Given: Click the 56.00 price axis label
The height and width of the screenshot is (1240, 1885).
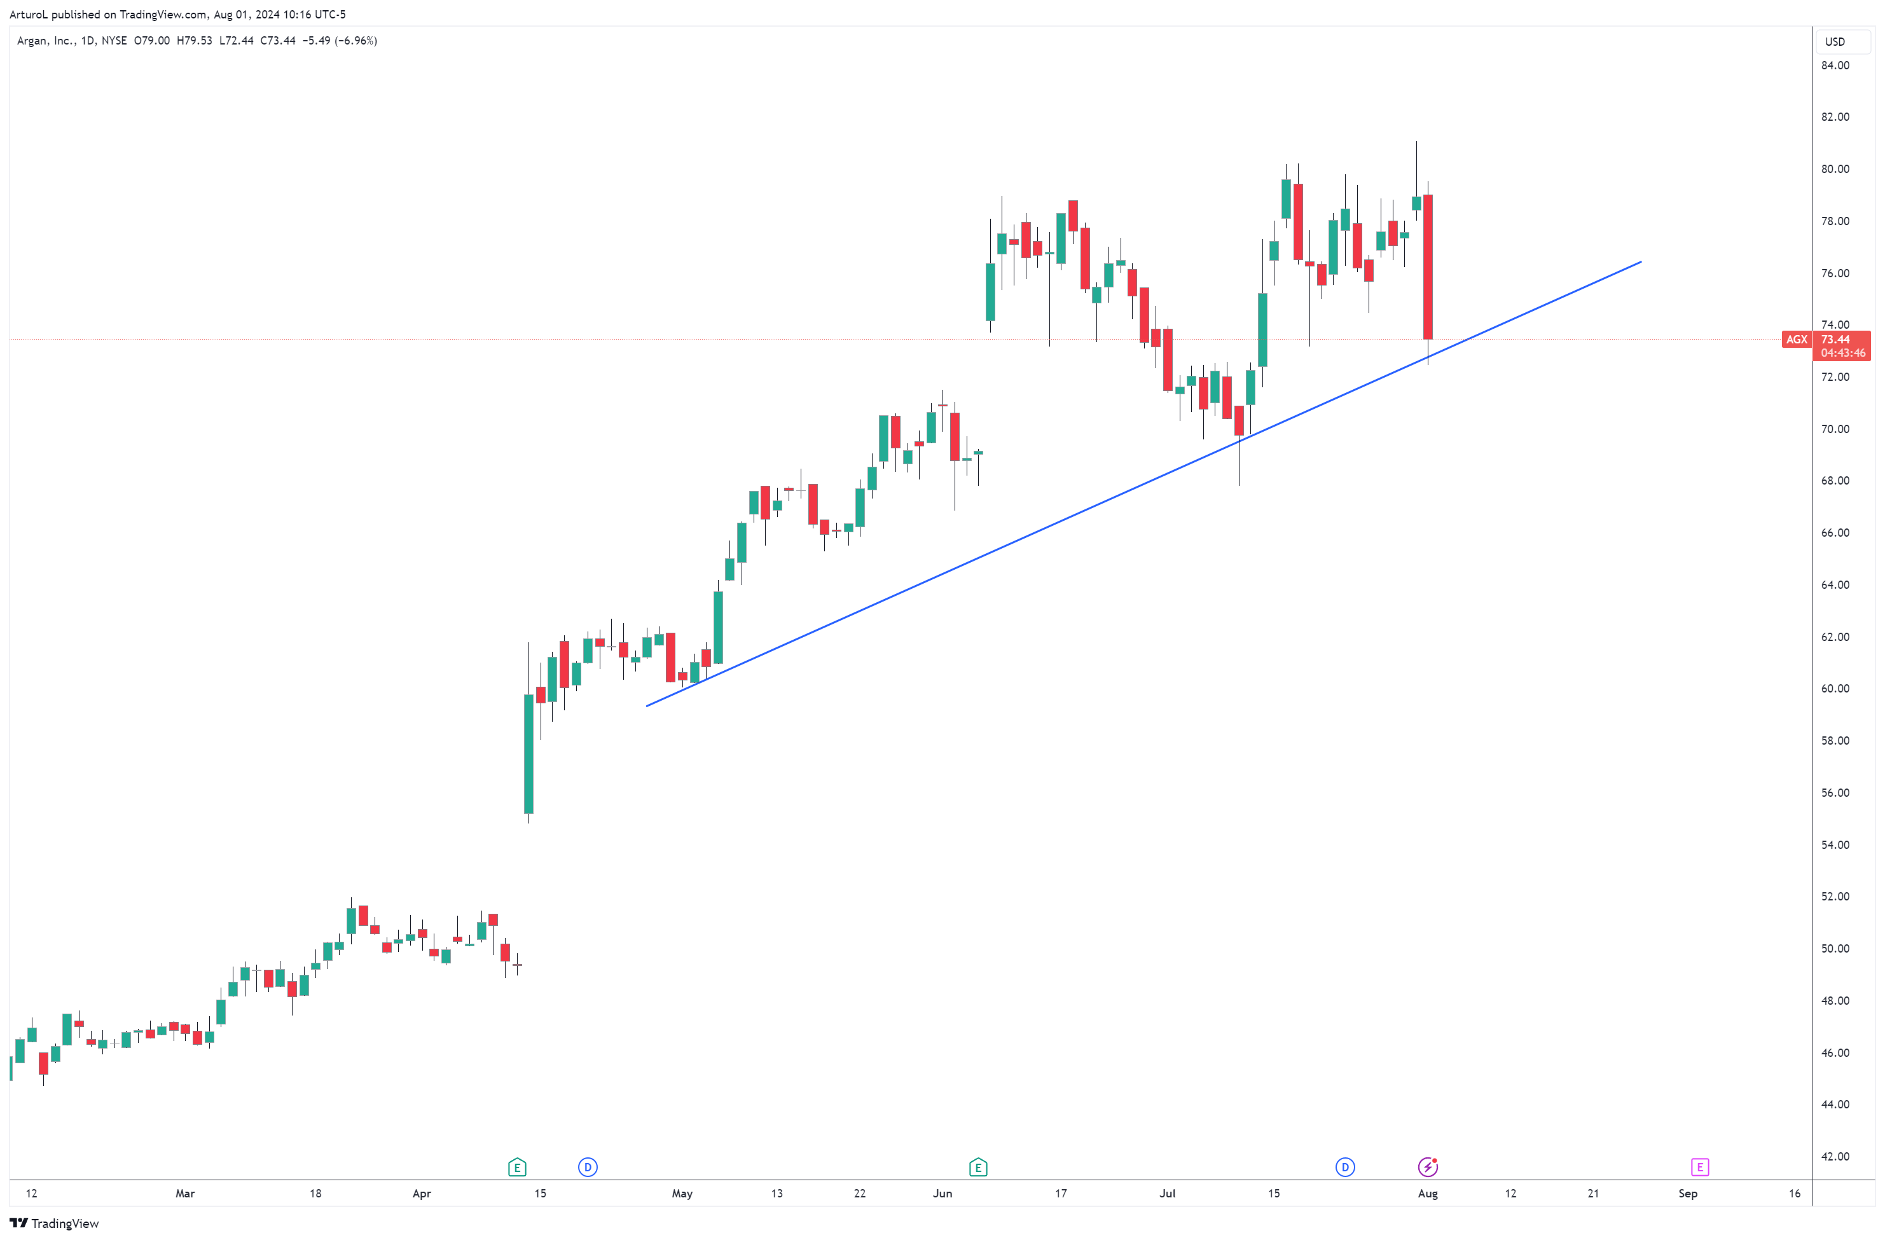Looking at the screenshot, I should 1835,794.
